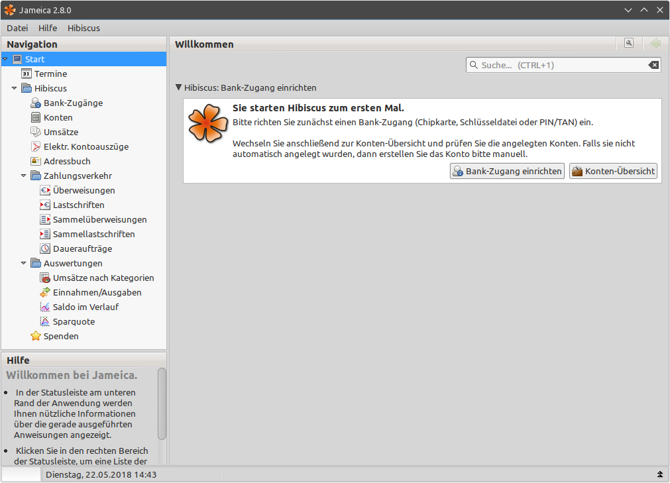Click the Daueraufträge clock icon
This screenshot has width=670, height=483.
[x=45, y=248]
